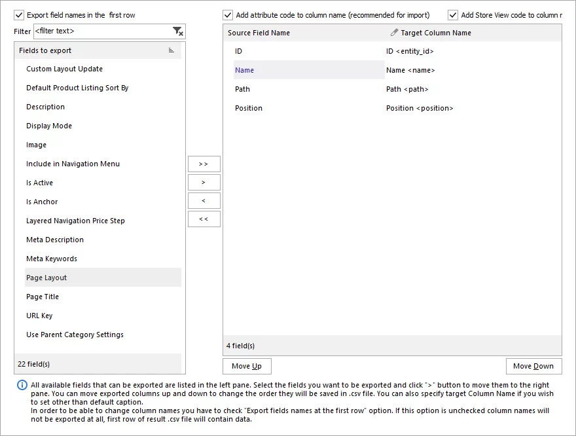Select Default Product Listing Sort By field
This screenshot has width=576, height=436.
tap(103, 88)
